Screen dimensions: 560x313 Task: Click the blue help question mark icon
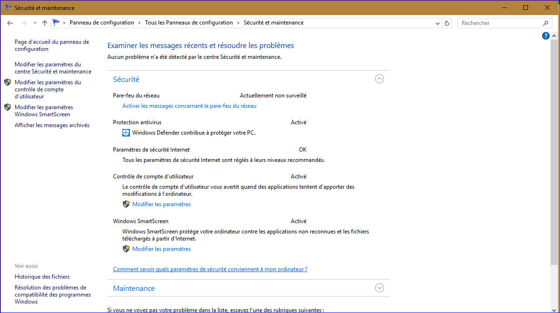coord(546,36)
